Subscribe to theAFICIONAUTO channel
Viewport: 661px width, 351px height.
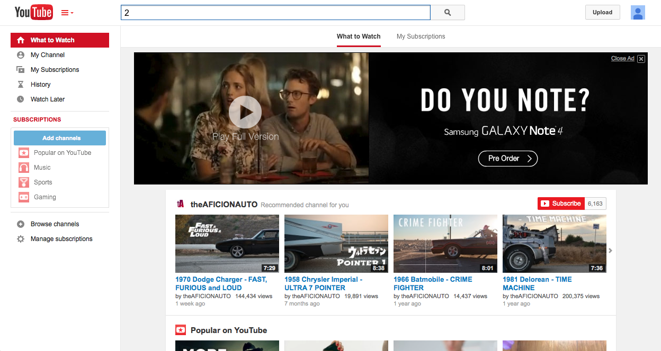[560, 203]
